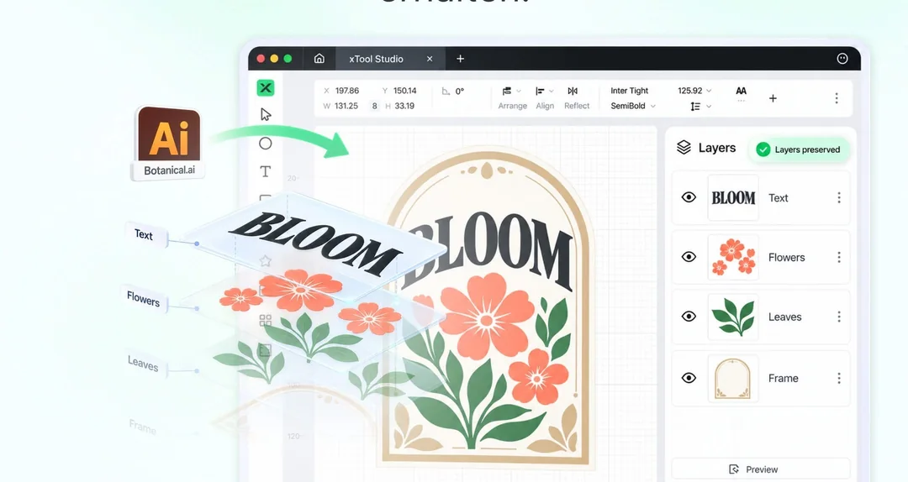Select the Text tool in the sidebar
This screenshot has width=908, height=482.
pos(265,171)
